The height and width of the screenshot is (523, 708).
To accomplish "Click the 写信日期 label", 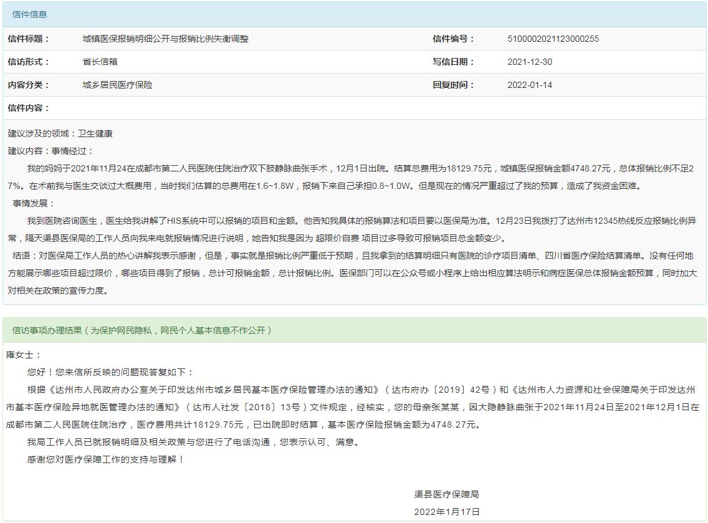I will point(453,62).
